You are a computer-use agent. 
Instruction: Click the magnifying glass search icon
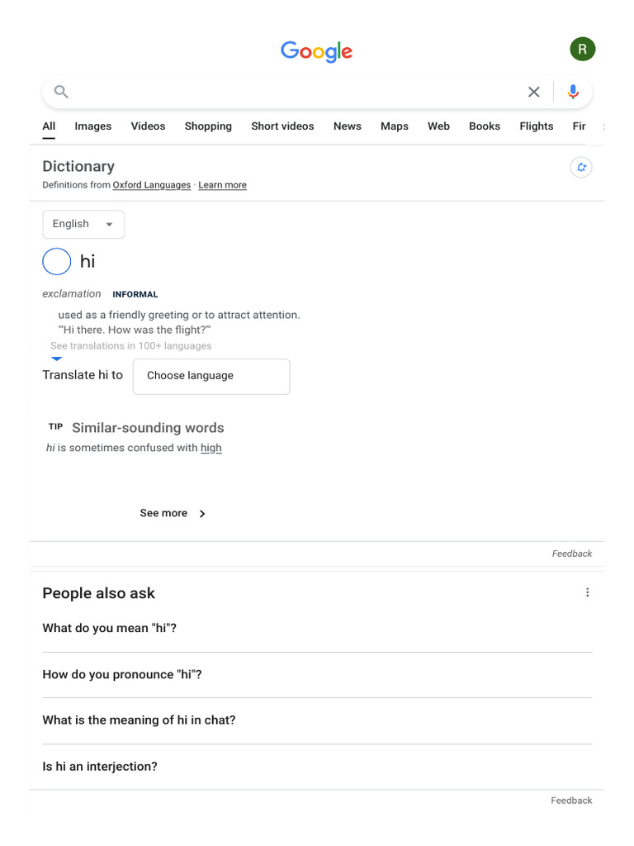click(x=61, y=92)
